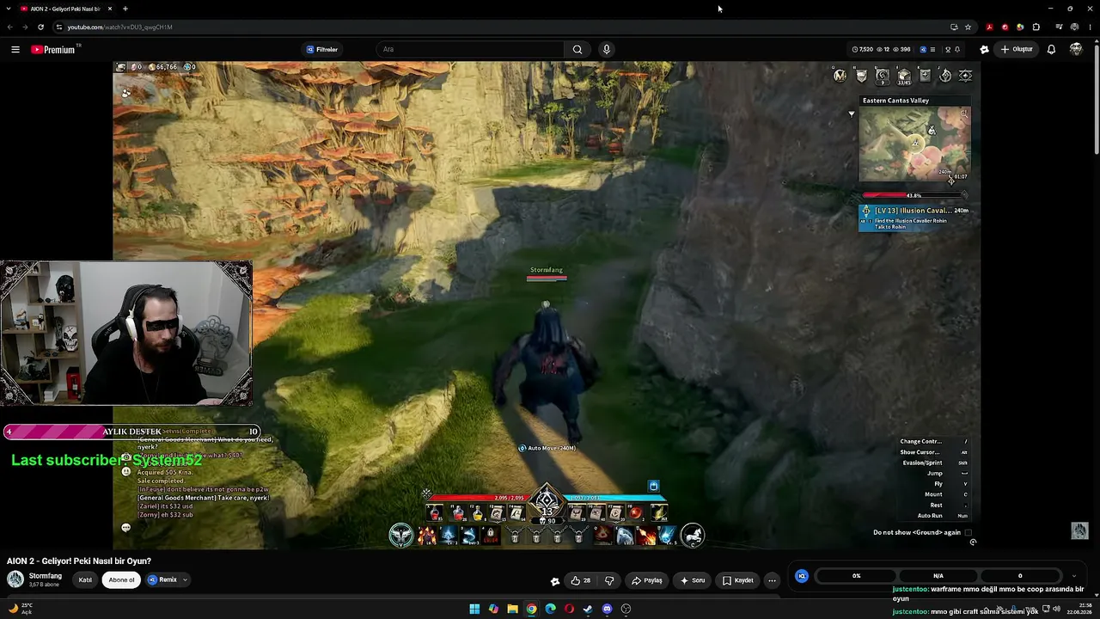Open the circular emblem game HUD icon
The image size is (1100, 619).
(945, 76)
